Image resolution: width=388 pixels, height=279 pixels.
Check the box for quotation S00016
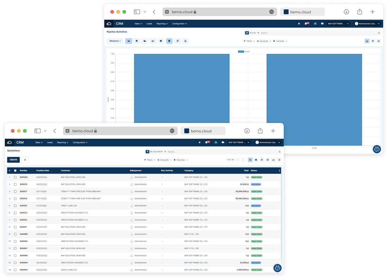(x=15, y=198)
